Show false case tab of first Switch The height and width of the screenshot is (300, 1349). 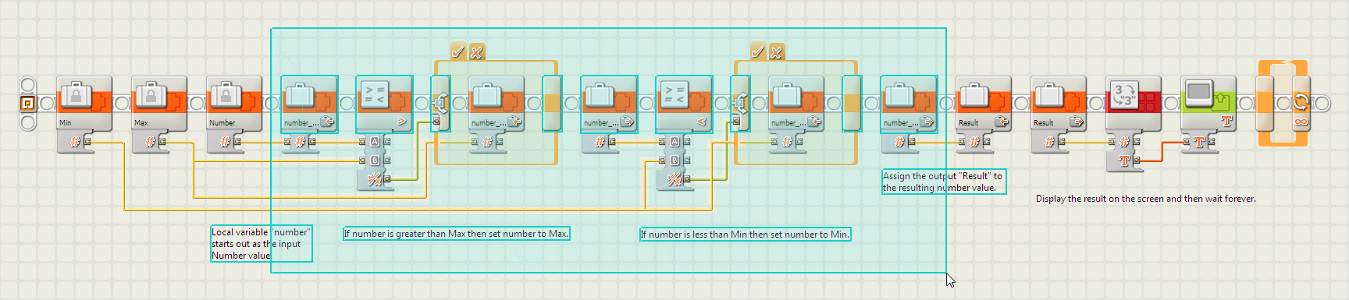pyautogui.click(x=476, y=52)
